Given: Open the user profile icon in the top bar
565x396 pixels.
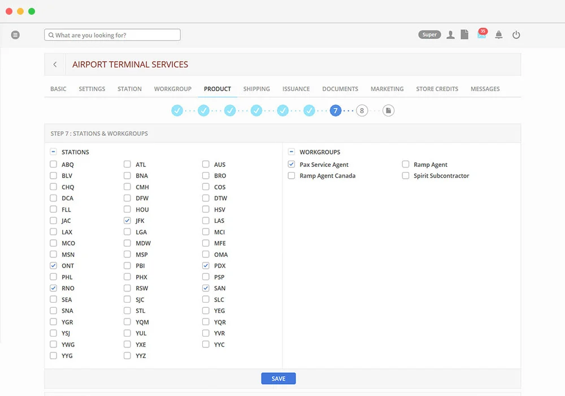Looking at the screenshot, I should (450, 35).
